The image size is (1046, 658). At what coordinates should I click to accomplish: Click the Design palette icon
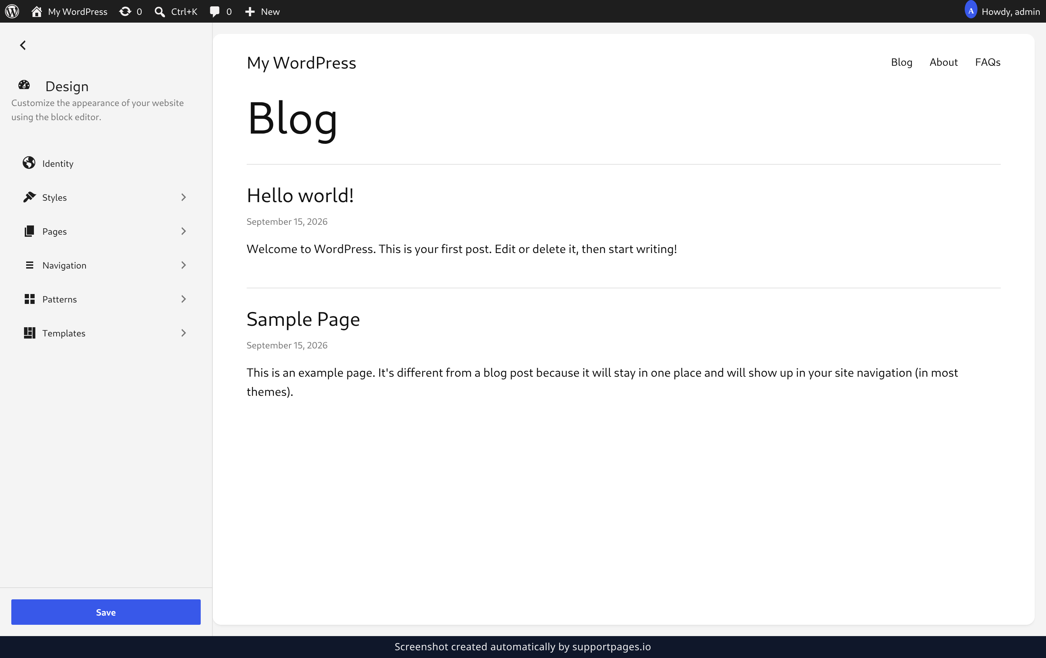[24, 85]
